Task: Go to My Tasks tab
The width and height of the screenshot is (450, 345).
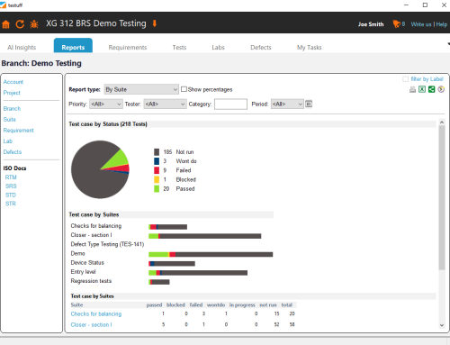Action: [310, 48]
